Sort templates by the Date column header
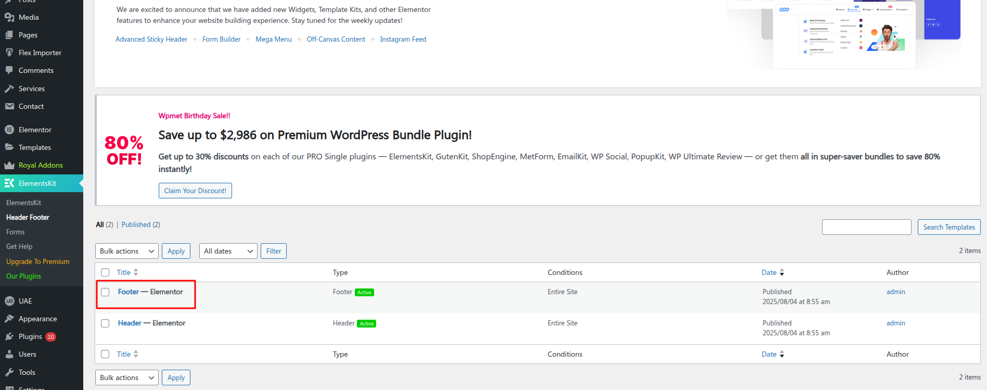Image resolution: width=987 pixels, height=390 pixels. [x=769, y=272]
